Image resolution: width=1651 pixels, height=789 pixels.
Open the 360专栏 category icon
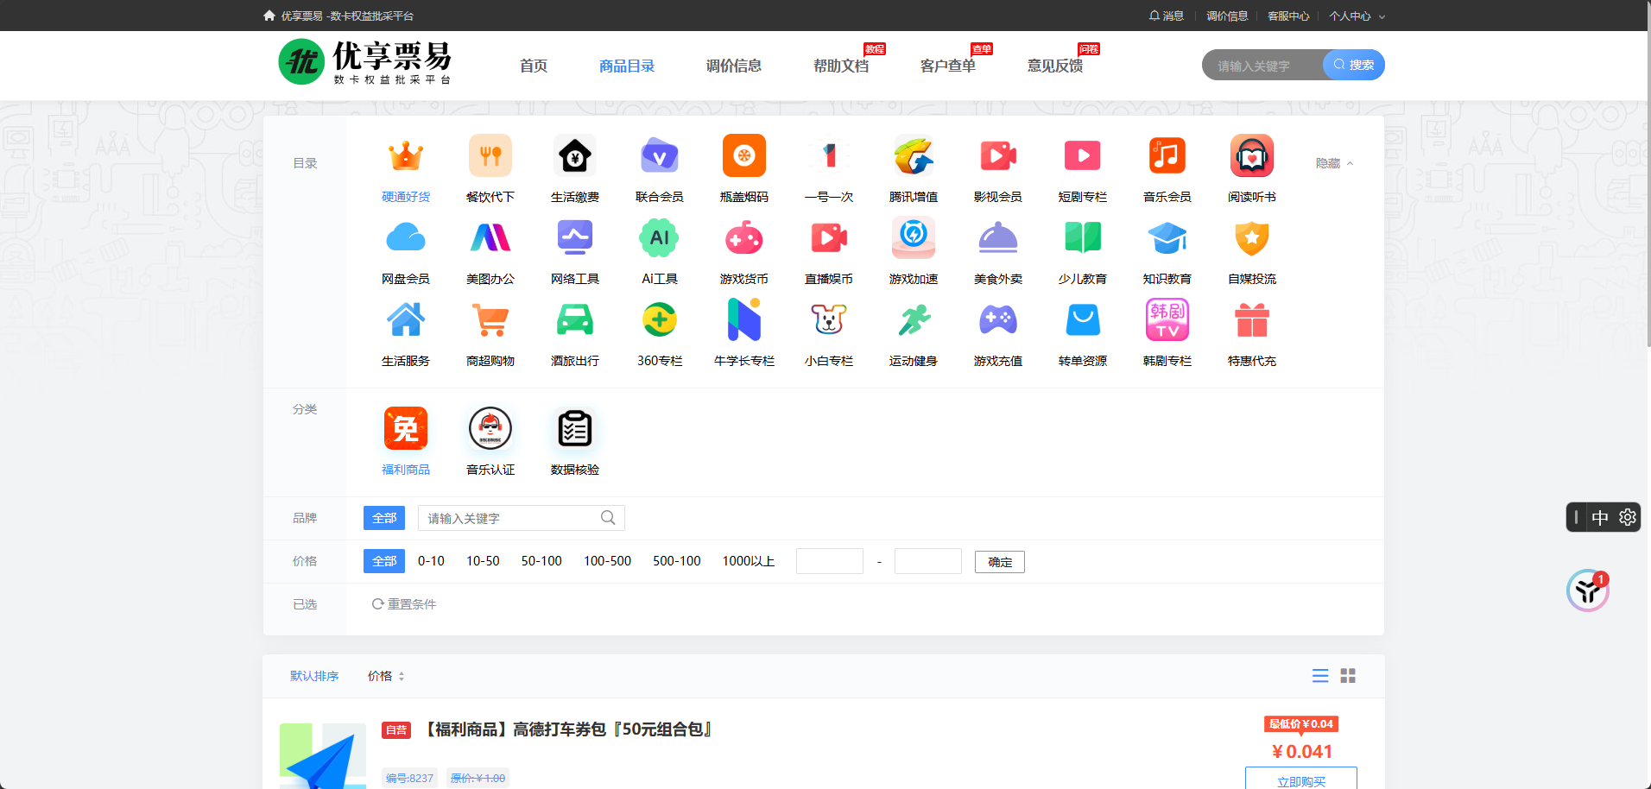click(x=660, y=319)
